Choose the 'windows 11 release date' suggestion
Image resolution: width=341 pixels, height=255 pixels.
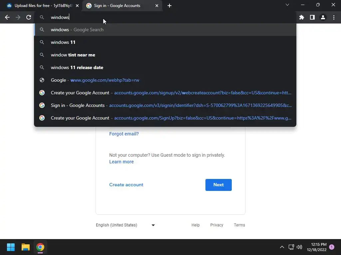pos(165,67)
